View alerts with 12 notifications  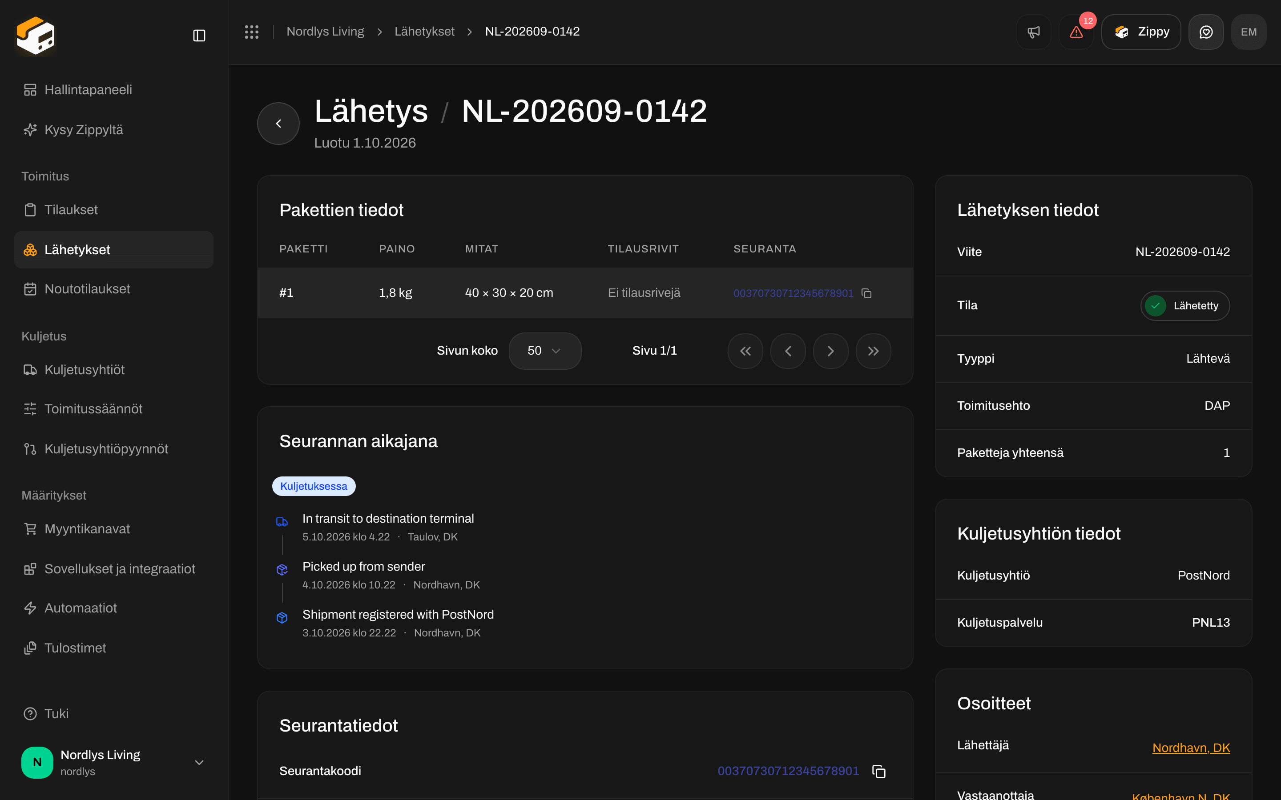tap(1076, 32)
